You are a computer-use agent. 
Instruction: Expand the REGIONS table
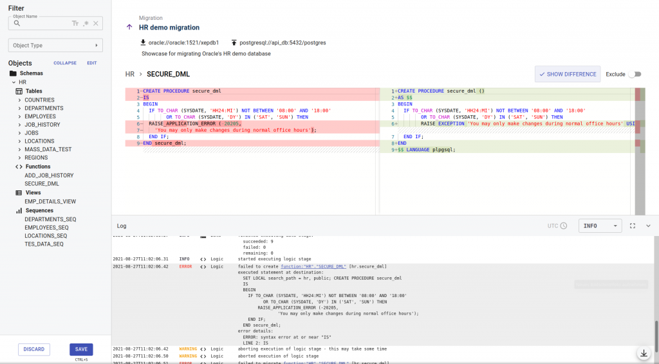[19, 158]
